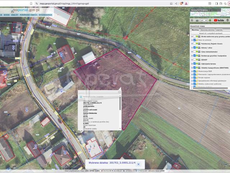Screen dimensions: 230x173
Task: Expand Dane do pobrania tree node
Action: pos(192,40)
